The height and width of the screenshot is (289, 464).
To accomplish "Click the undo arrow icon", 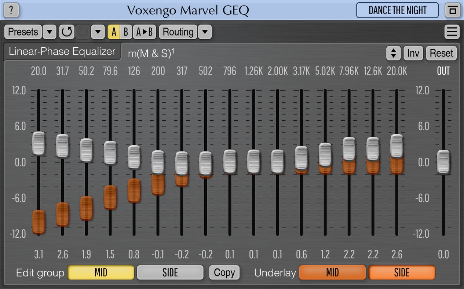I will [x=67, y=32].
